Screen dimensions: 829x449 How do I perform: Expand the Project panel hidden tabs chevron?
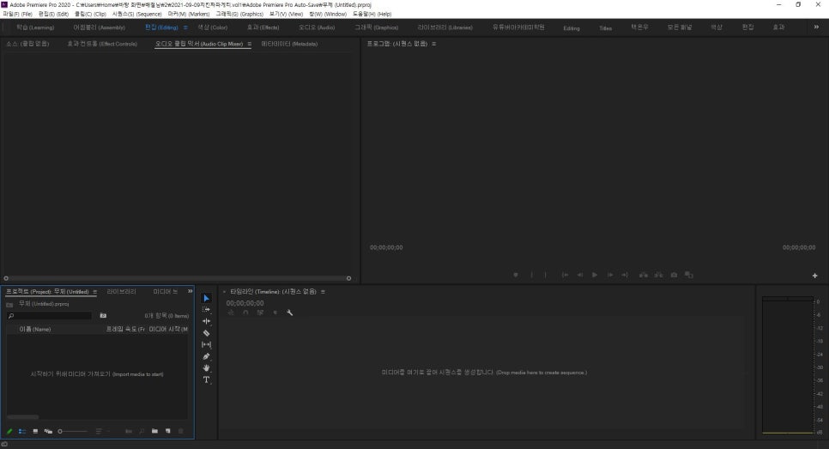click(190, 291)
